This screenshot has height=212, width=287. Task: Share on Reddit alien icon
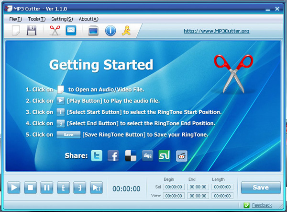(182, 156)
